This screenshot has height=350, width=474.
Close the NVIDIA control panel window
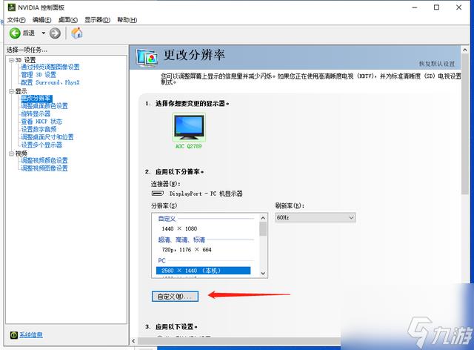click(x=459, y=7)
